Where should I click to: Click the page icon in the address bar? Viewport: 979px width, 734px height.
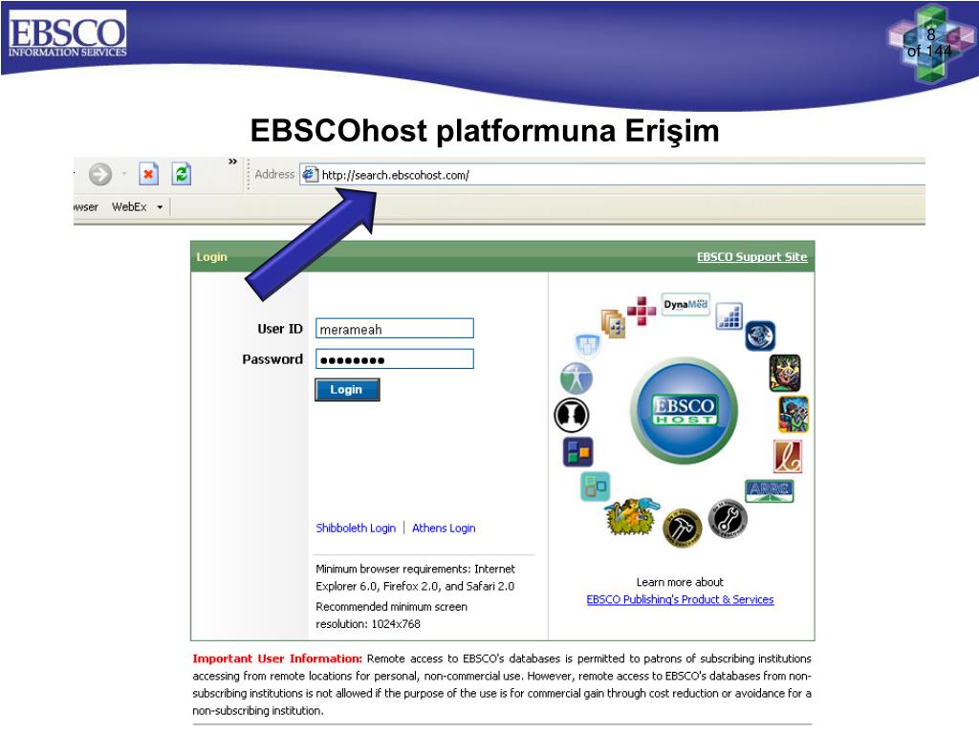point(309,175)
